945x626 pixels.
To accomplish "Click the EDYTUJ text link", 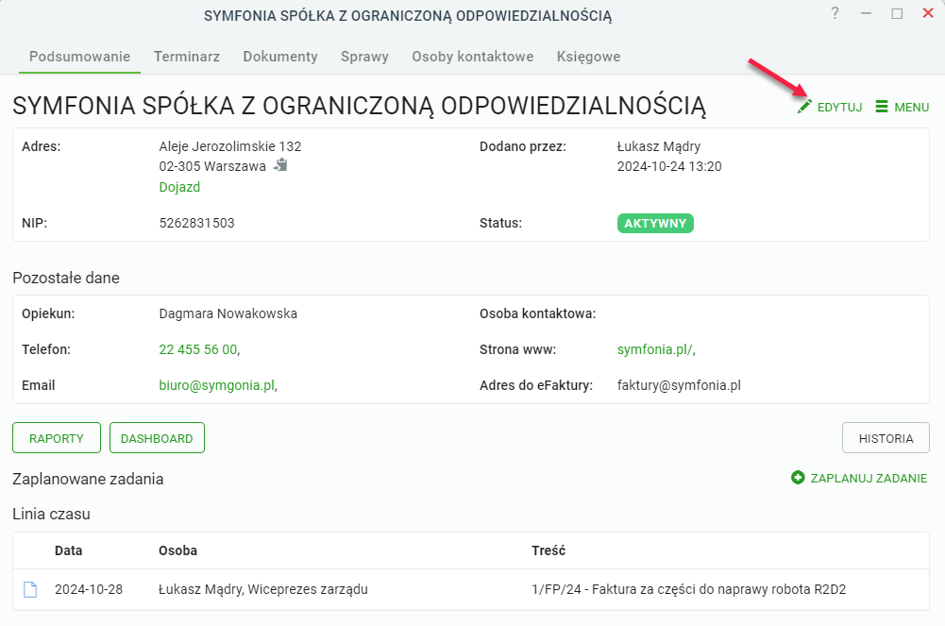I will tap(839, 108).
